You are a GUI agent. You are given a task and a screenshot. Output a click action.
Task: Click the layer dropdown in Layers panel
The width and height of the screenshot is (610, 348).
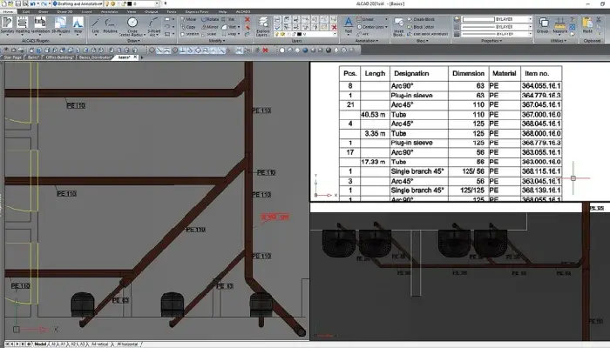click(305, 34)
